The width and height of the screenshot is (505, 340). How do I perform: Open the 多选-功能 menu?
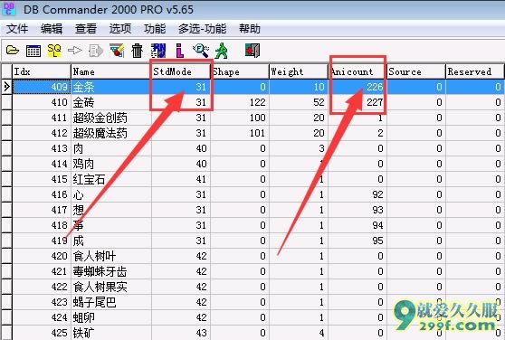[x=202, y=29]
